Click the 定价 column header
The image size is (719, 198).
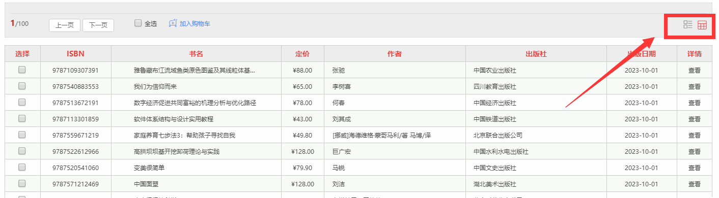click(302, 54)
